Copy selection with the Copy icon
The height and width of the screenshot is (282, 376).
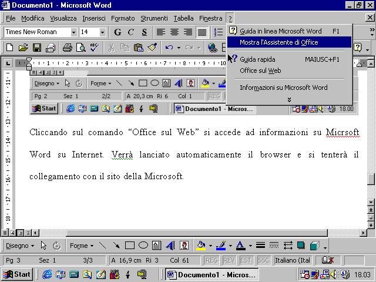click(125, 47)
